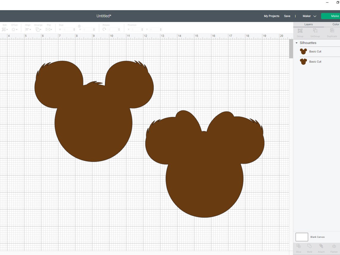Adjust the Position X stepper arrows
Image resolution: width=340 pixels, height=255 pixels.
coord(142,30)
